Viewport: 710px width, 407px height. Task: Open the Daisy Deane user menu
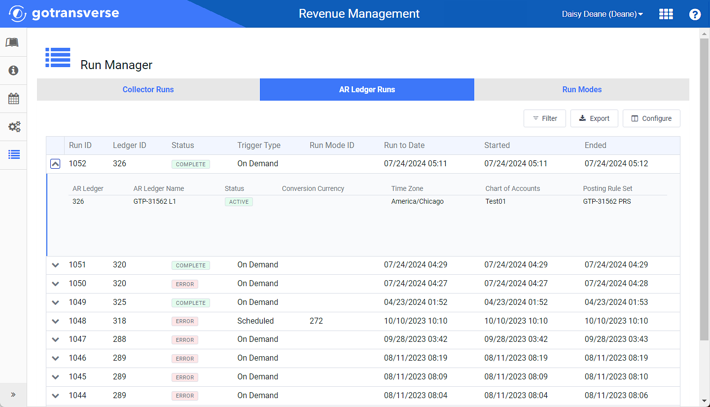602,14
